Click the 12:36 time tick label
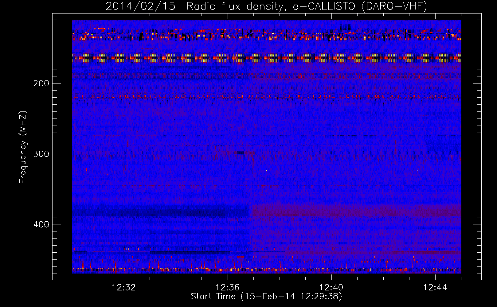This screenshot has width=497, height=307. (228, 288)
